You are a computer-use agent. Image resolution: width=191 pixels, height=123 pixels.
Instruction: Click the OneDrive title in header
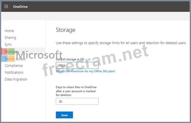[x=20, y=7]
